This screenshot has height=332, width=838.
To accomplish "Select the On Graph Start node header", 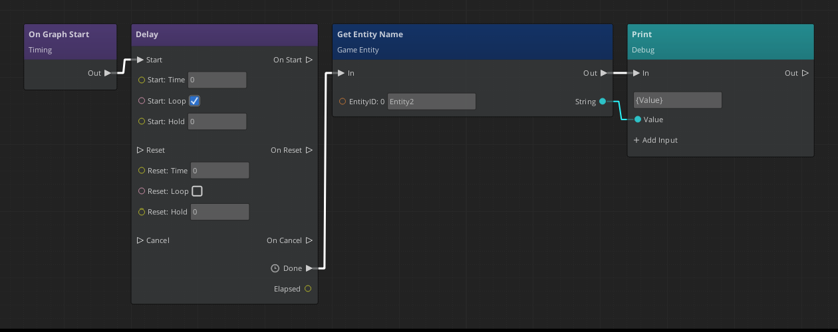I will [x=70, y=42].
